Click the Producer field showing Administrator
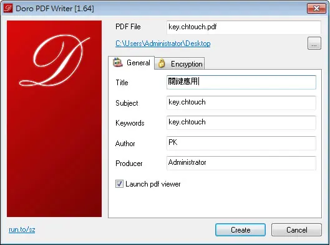 pyautogui.click(x=241, y=163)
